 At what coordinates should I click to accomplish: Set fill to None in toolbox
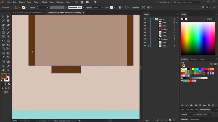[x=9, y=84]
